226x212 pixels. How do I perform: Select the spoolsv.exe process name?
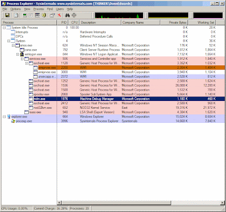(x=42, y=94)
